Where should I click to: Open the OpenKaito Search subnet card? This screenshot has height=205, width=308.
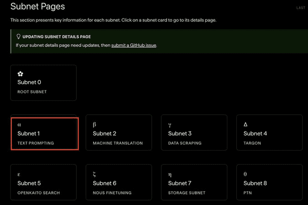pos(44,182)
